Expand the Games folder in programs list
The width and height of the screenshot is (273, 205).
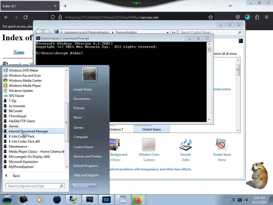(13, 126)
